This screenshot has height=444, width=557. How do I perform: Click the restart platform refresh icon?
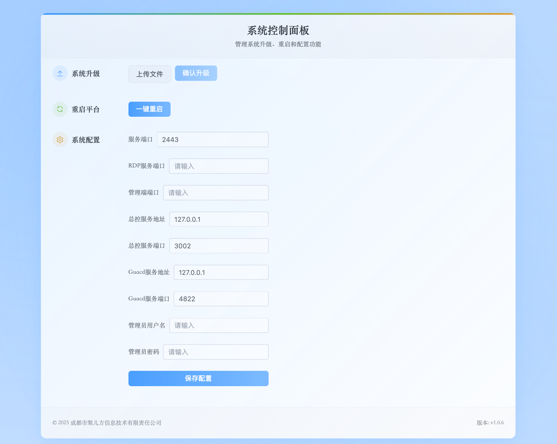[x=60, y=109]
